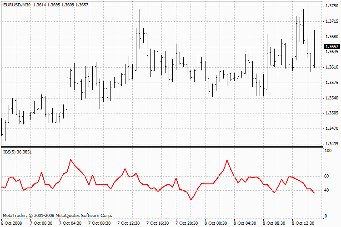
Task: Click the 1.3645 price scale label
Action: [332, 52]
